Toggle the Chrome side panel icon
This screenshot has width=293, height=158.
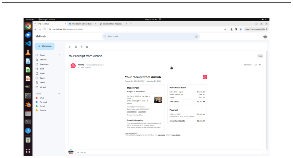pos(236,29)
